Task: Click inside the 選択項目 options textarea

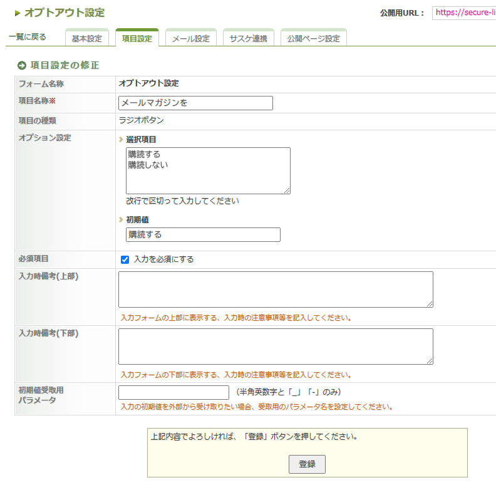Action: tap(208, 170)
